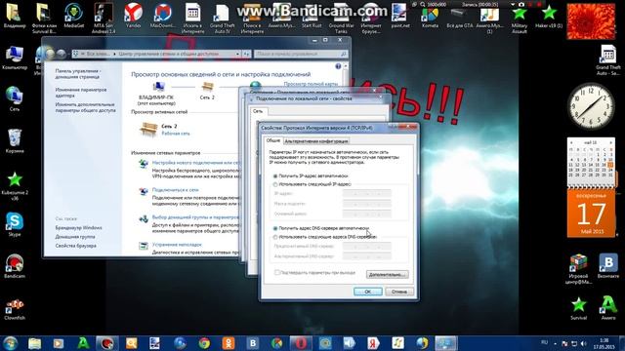Open the paint.net desktop shortcut
This screenshot has width=625, height=351.
point(399,16)
